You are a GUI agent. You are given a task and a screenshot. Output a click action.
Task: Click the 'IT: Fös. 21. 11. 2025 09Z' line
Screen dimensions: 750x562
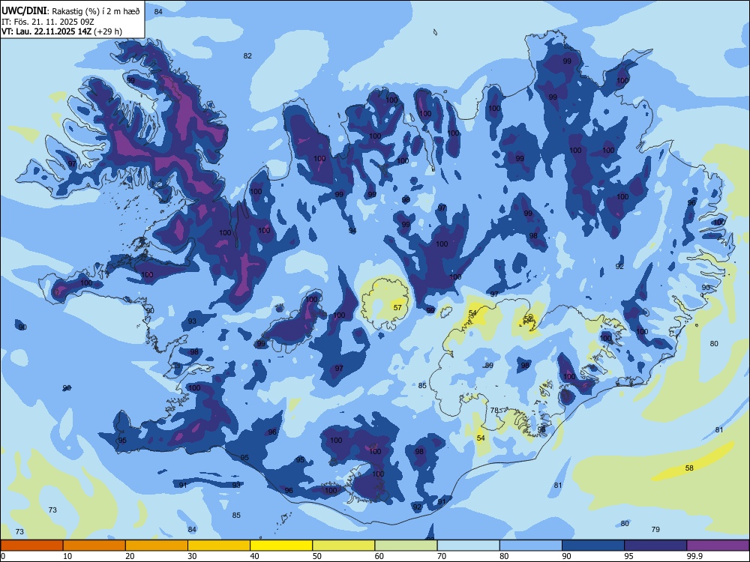tap(48, 22)
